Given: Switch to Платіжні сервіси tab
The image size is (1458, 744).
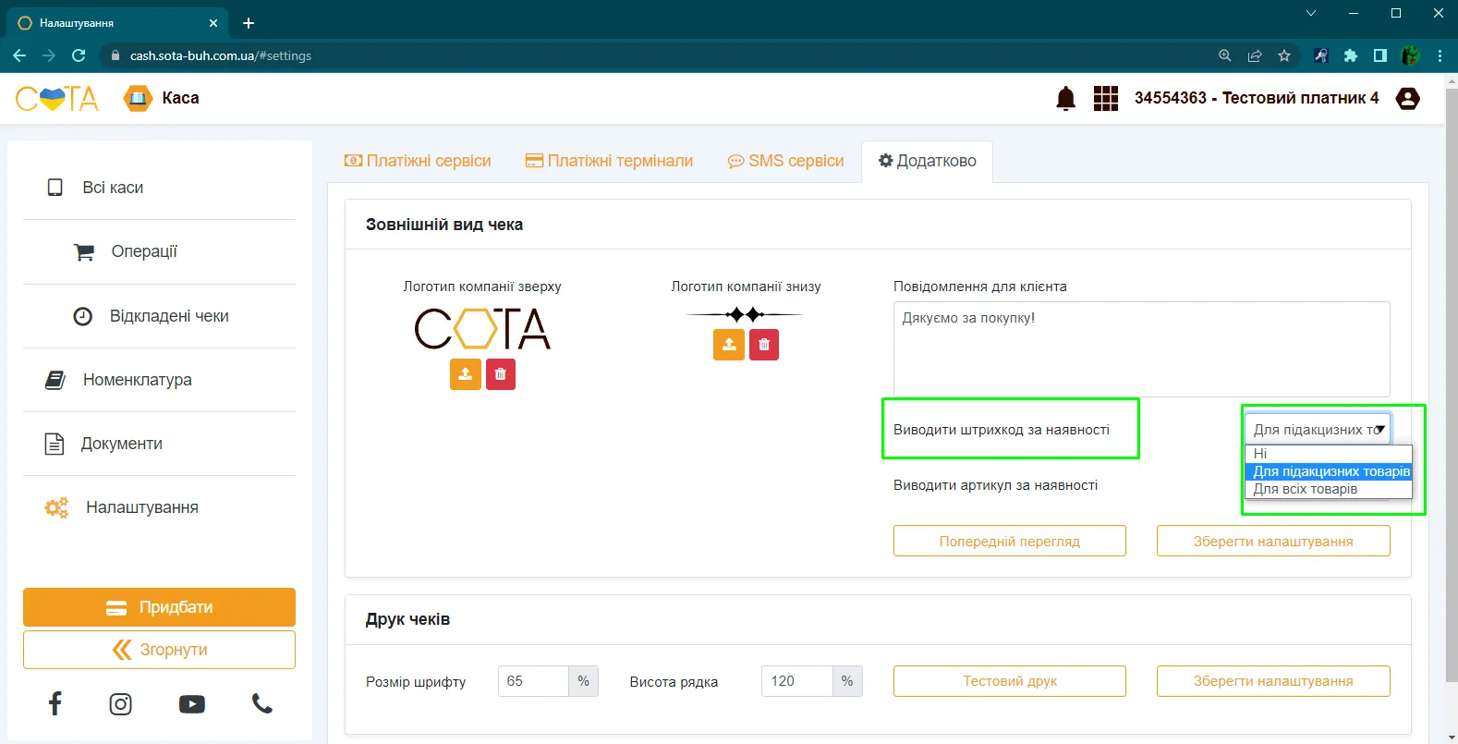Looking at the screenshot, I should click(x=418, y=161).
